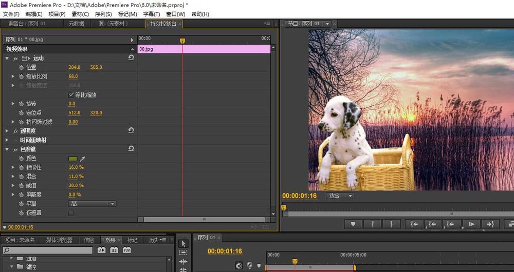Screen dimensions: 514x272
Task: Click the add marker button in program monitor
Action: [353, 224]
